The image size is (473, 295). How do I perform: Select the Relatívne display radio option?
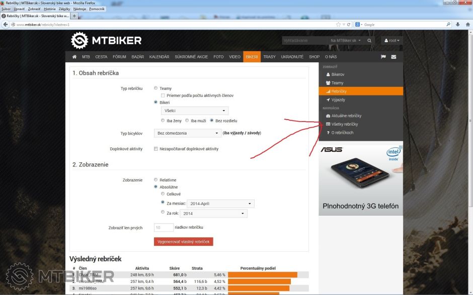click(x=156, y=180)
